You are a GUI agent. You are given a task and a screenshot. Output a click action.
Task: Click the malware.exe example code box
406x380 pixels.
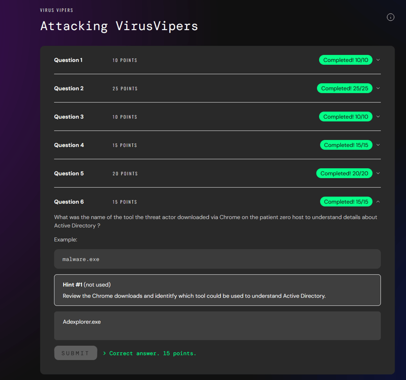tap(217, 259)
